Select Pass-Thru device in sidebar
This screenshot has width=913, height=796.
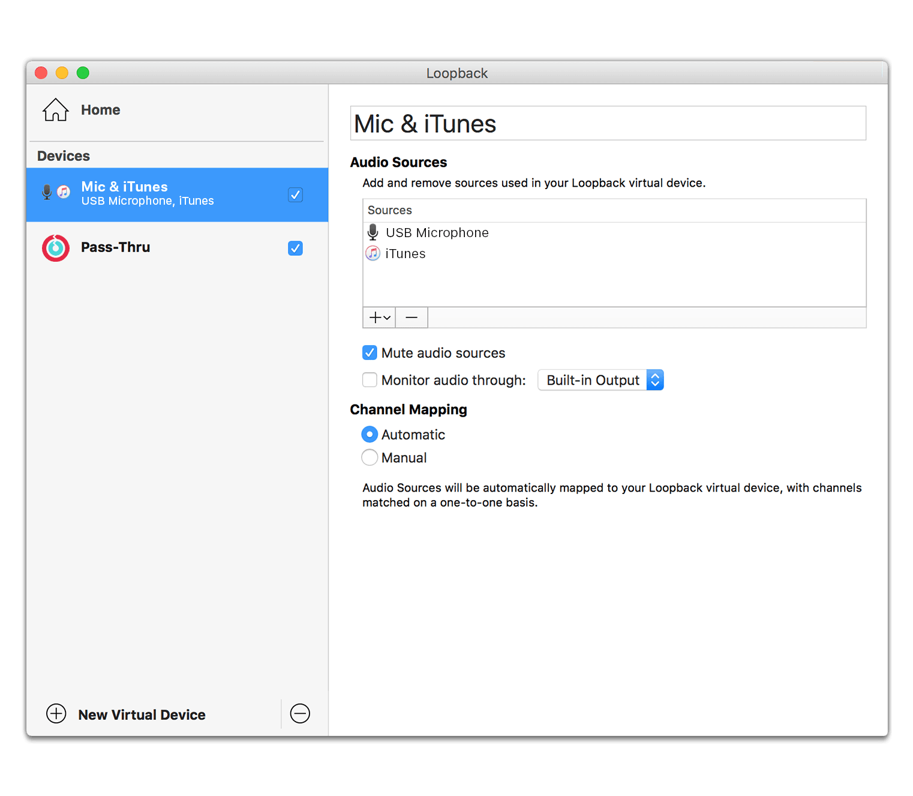coord(178,248)
